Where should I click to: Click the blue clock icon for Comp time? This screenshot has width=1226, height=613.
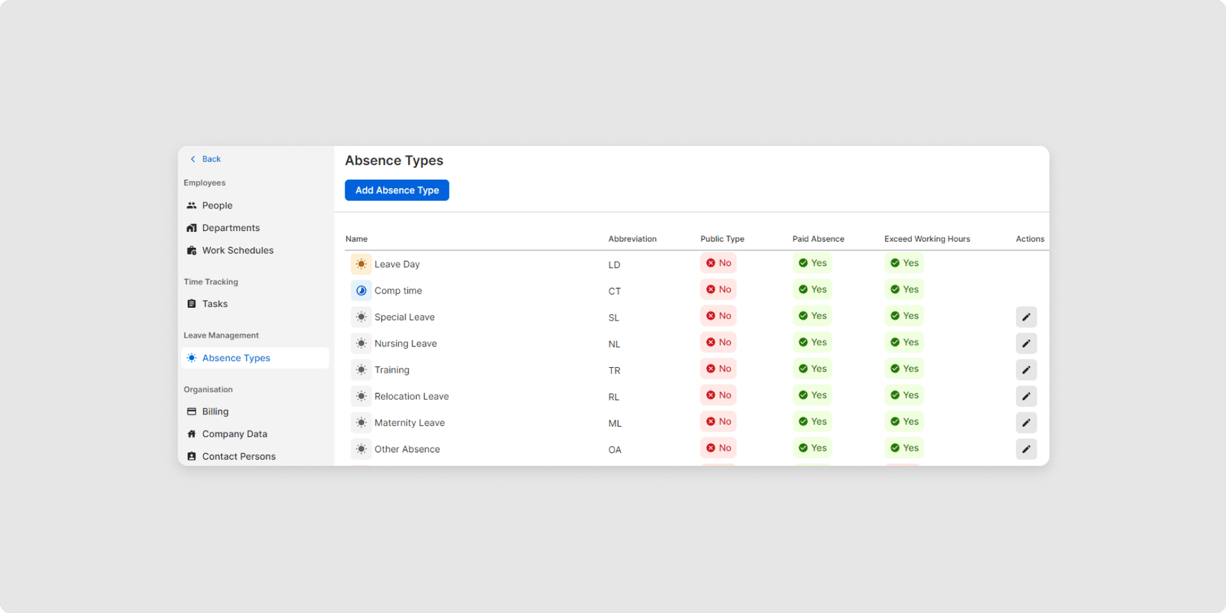tap(361, 291)
